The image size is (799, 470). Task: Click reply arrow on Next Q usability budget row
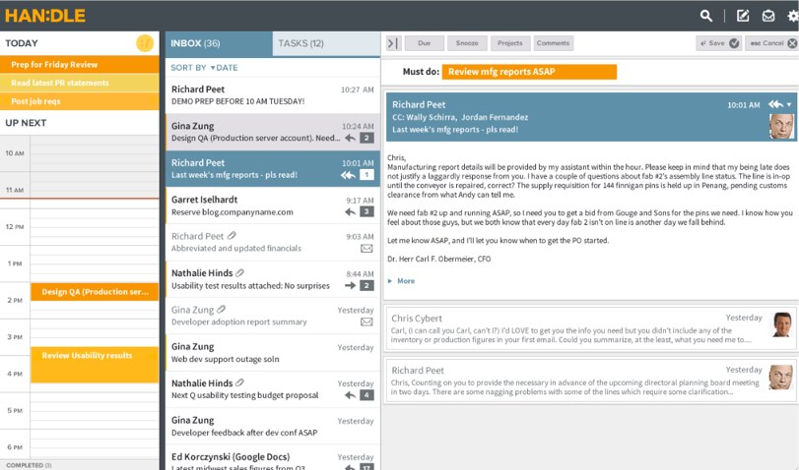(350, 395)
